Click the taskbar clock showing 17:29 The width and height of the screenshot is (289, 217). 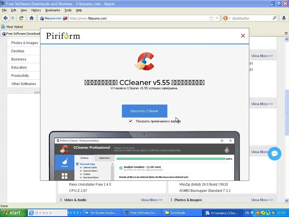coord(281,213)
